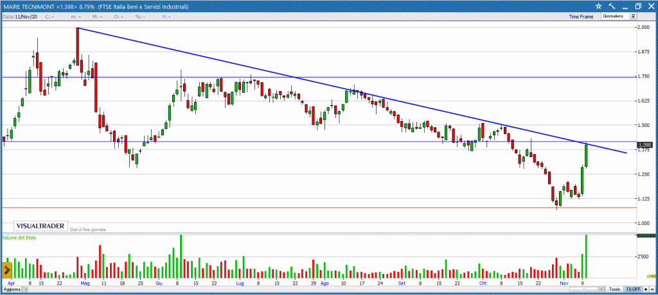Click the Dati di fine giornata text
This screenshot has height=295, width=658.
click(88, 230)
